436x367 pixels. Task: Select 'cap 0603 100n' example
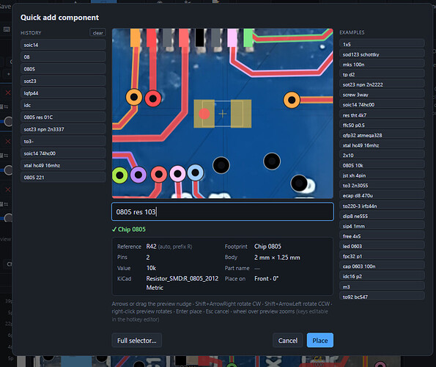click(382, 266)
